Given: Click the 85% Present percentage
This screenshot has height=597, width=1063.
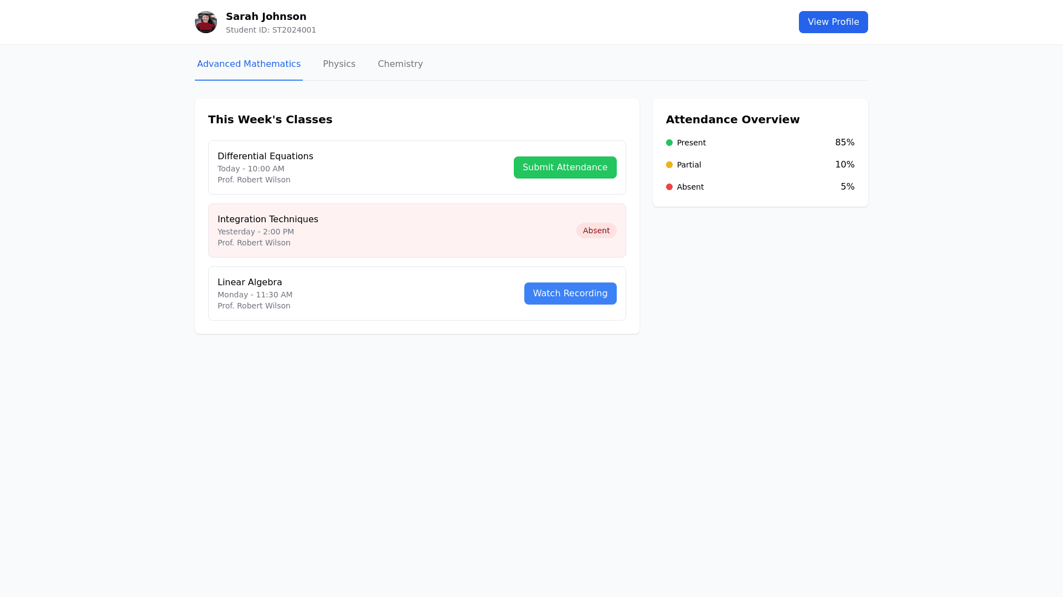Looking at the screenshot, I should [x=844, y=143].
